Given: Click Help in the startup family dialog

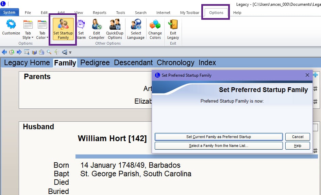Looking at the screenshot, I should tap(298, 146).
